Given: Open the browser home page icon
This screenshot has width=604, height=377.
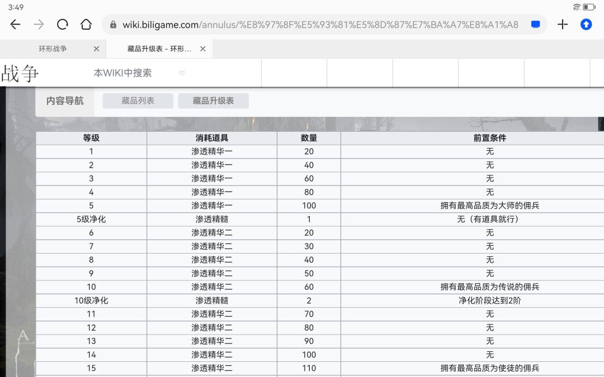Looking at the screenshot, I should click(x=86, y=25).
